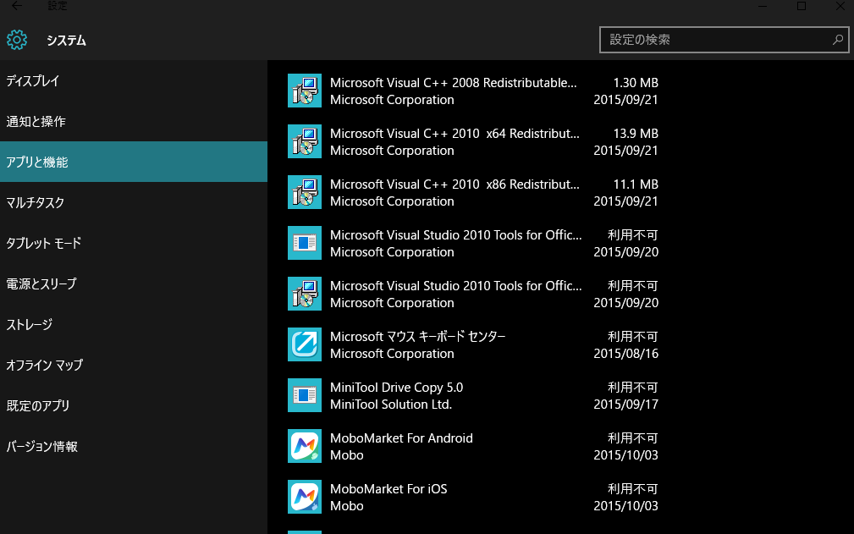This screenshot has height=534, width=854.
Task: Click Mobo publisher under MoboMarket For Android
Action: pyautogui.click(x=346, y=455)
